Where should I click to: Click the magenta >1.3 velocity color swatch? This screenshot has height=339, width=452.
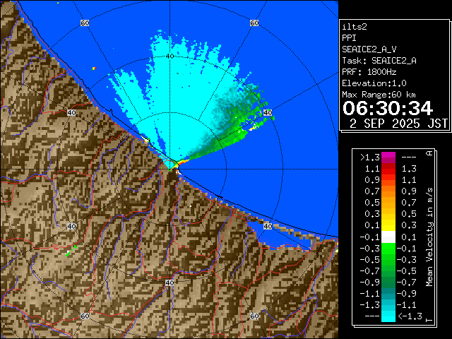coord(388,157)
